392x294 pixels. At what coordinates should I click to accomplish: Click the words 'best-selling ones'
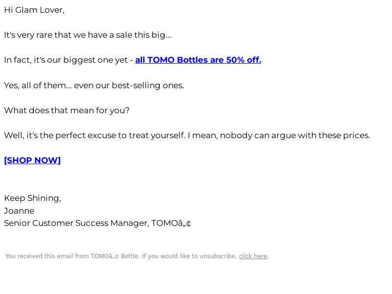tap(147, 85)
